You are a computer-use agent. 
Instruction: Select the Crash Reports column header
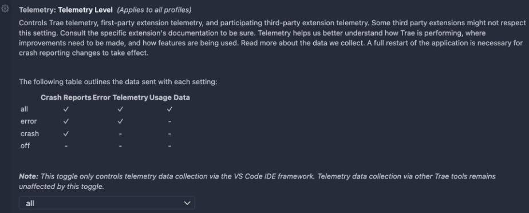pos(66,97)
